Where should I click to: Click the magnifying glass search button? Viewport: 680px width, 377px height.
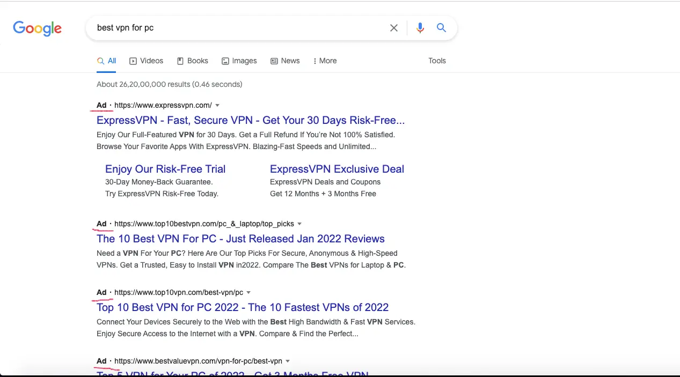point(441,28)
